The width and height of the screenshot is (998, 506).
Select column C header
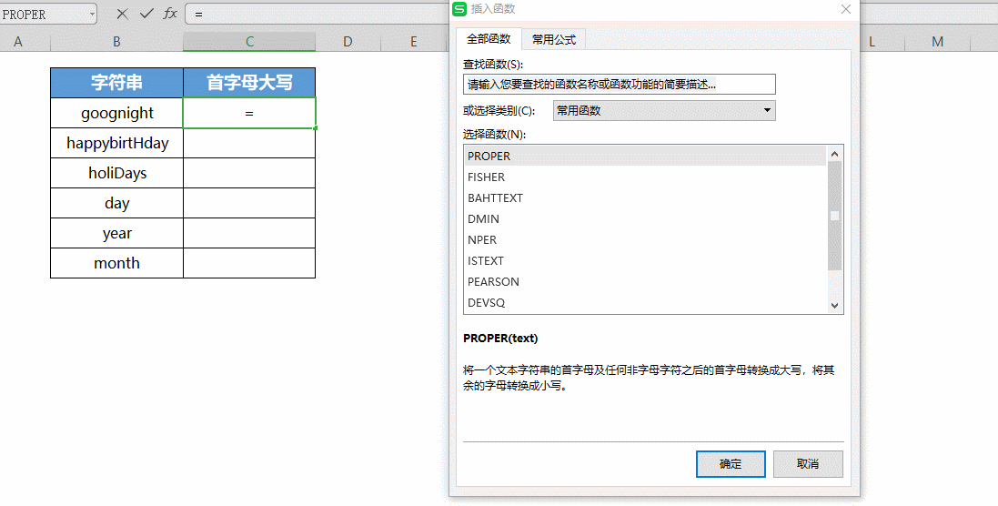pos(249,41)
